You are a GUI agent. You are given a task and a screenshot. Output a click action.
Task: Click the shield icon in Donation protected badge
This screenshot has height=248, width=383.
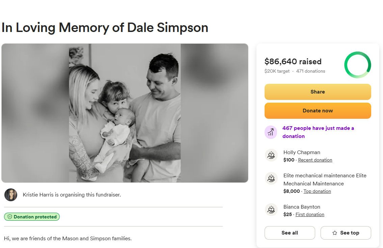click(10, 217)
